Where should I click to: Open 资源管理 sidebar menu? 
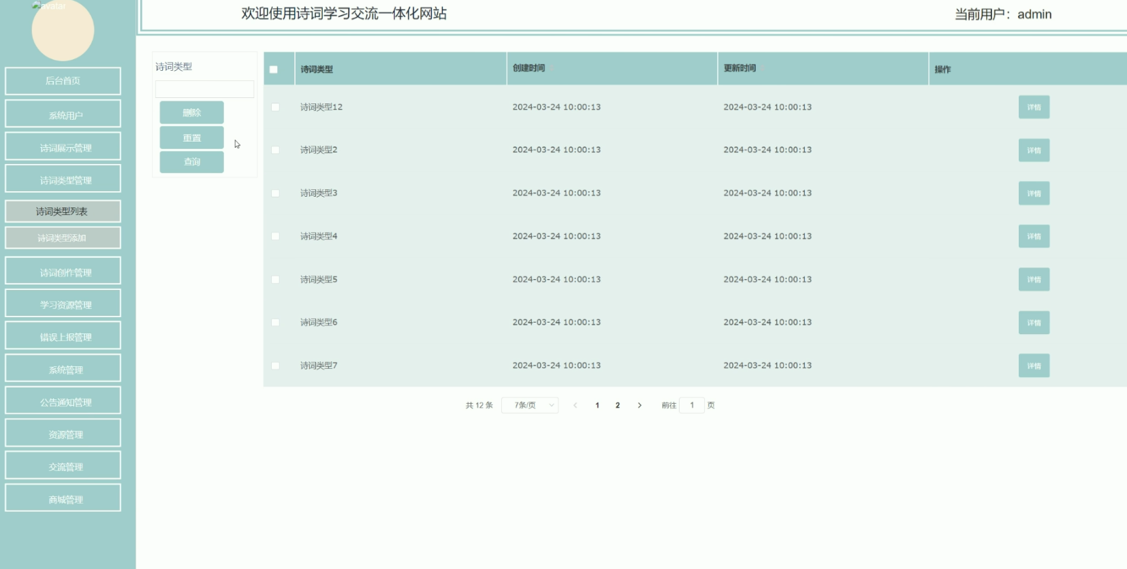coord(63,433)
